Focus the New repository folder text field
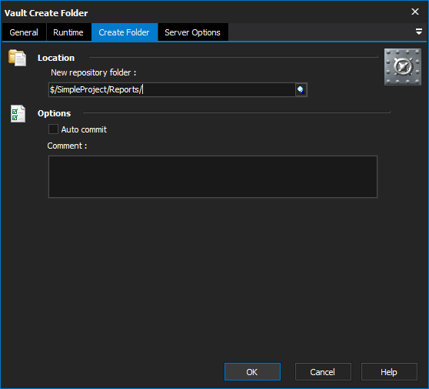Screen dimensions: 429x389 click(171, 89)
